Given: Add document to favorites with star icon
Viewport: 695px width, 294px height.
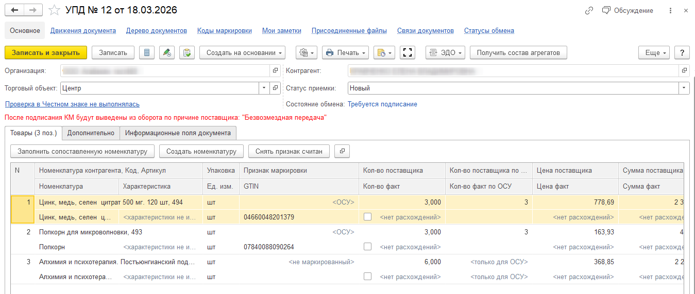Looking at the screenshot, I should pyautogui.click(x=54, y=10).
